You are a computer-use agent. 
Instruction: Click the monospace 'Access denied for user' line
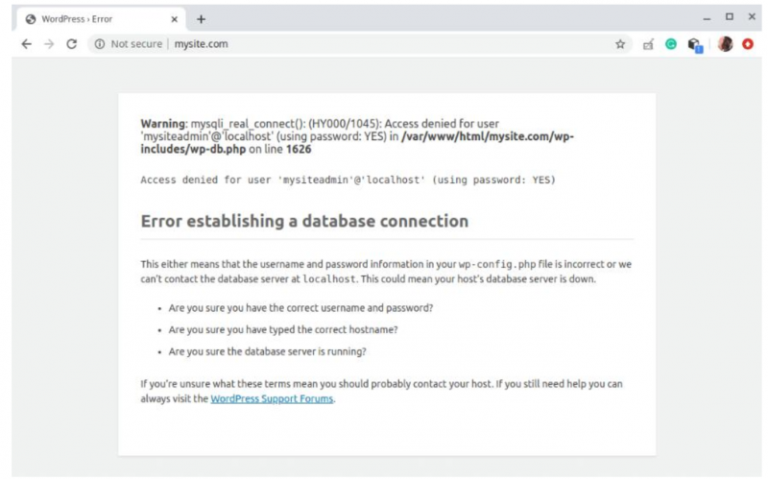click(348, 180)
